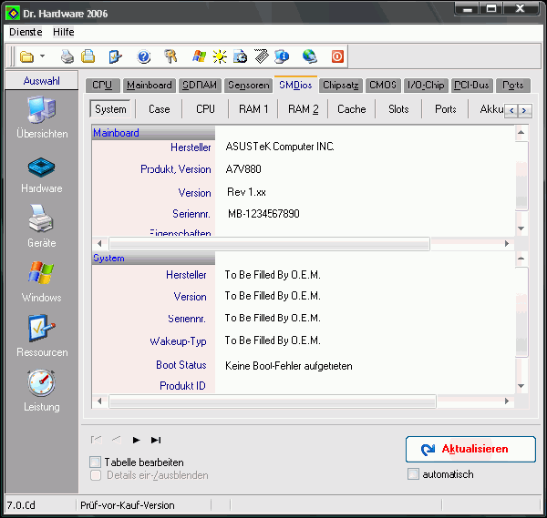
Task: Click the sun icon in toolbar
Action: [220, 56]
